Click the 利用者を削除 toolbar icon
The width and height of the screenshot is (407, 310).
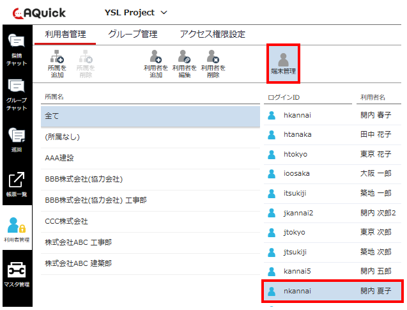point(213,65)
